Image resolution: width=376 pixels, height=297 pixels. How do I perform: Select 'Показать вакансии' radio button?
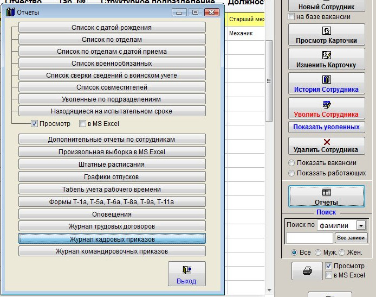(x=291, y=163)
